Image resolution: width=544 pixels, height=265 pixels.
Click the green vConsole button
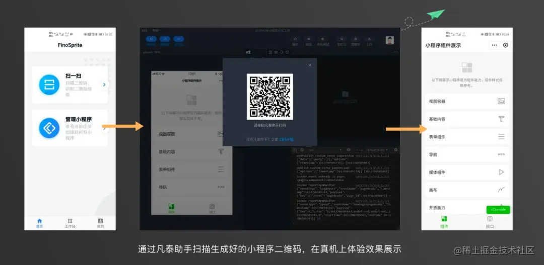tap(498, 210)
